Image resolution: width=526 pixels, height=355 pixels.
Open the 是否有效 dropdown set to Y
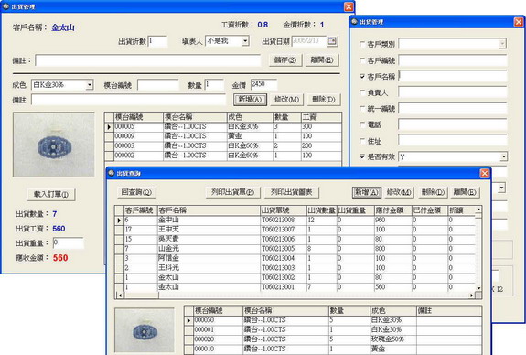click(x=503, y=156)
